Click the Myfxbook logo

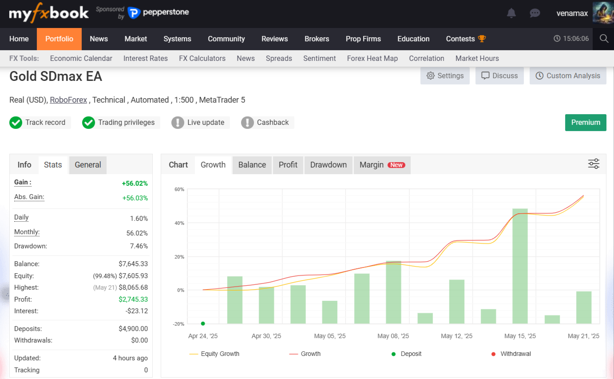point(49,13)
